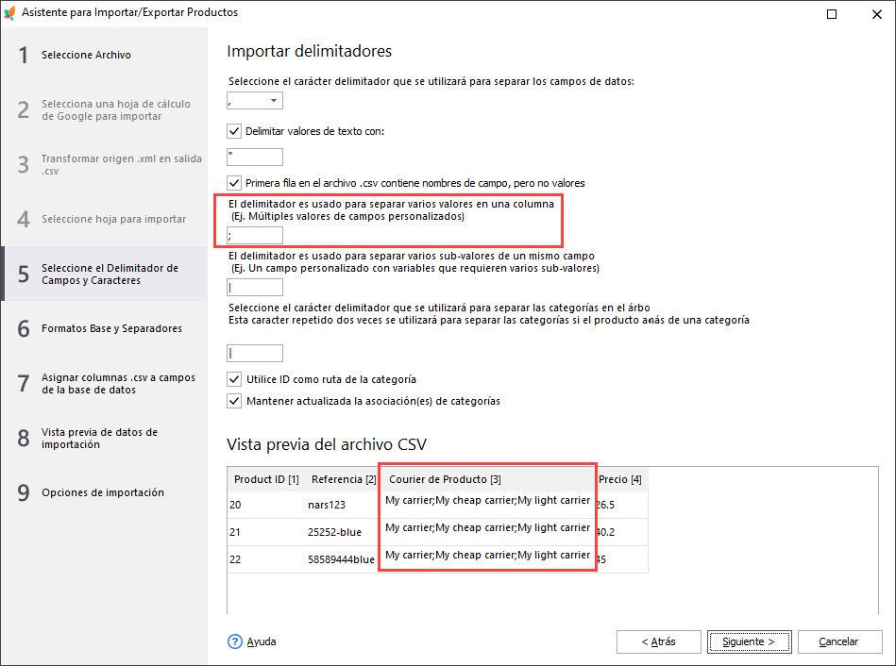Maximize the wizard window
The image size is (896, 666).
point(832,14)
